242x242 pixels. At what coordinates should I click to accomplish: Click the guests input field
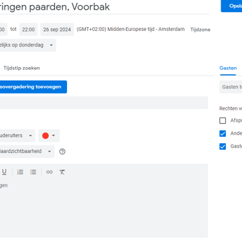coord(231,87)
